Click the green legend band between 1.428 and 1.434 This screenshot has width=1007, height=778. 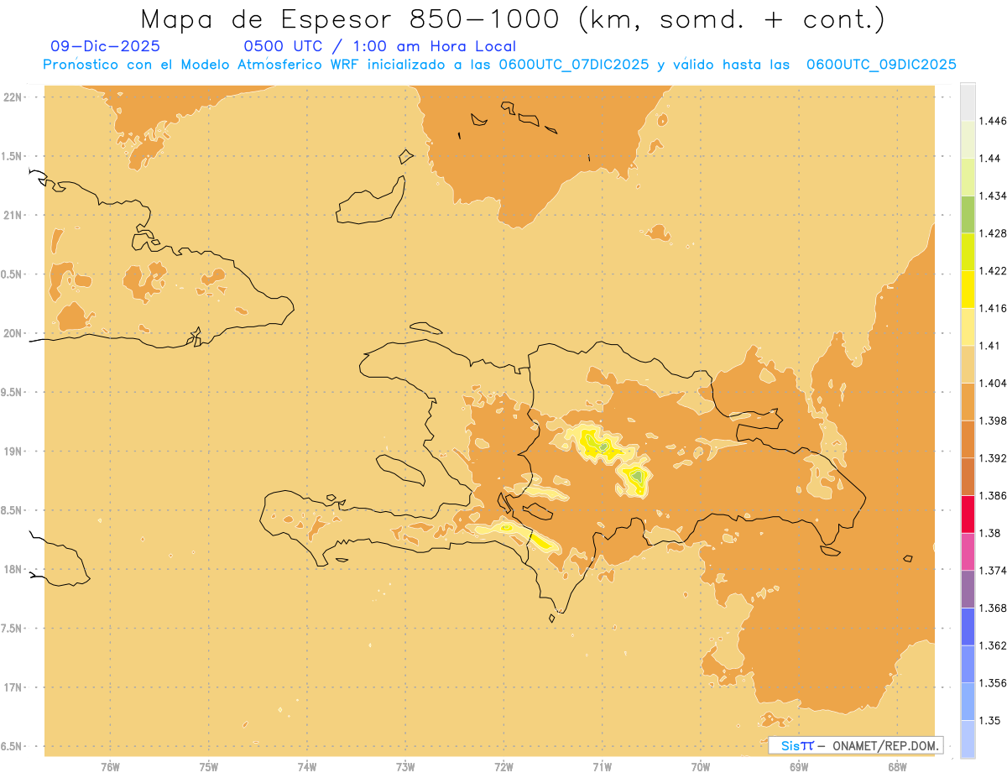pyautogui.click(x=968, y=214)
